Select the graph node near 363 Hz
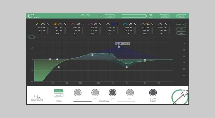 (92, 55)
